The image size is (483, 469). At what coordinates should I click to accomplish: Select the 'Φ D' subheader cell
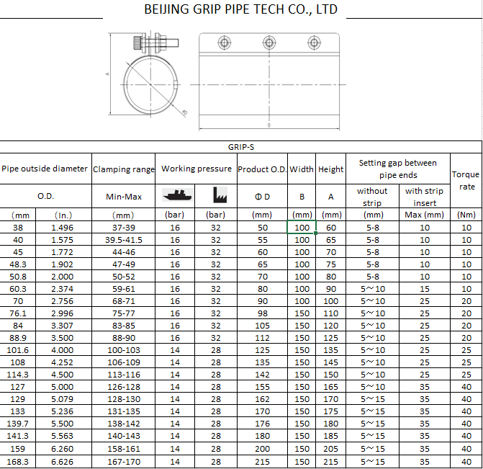263,196
